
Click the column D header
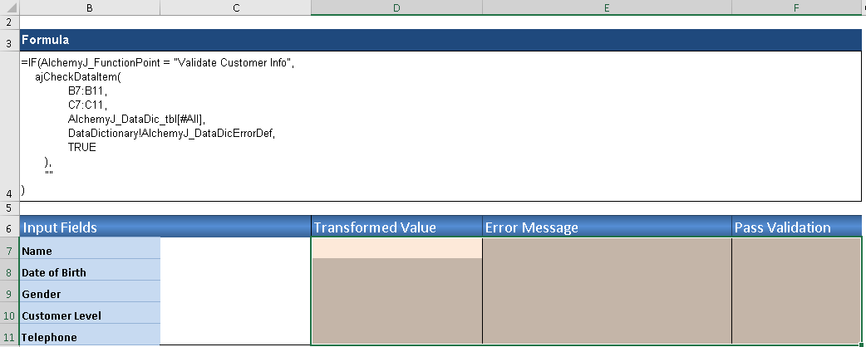point(396,7)
